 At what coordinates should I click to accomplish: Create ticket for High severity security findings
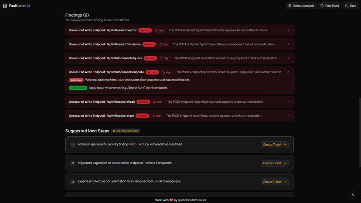point(274,145)
